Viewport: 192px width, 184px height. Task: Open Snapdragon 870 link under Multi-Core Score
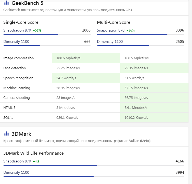[x=111, y=30]
